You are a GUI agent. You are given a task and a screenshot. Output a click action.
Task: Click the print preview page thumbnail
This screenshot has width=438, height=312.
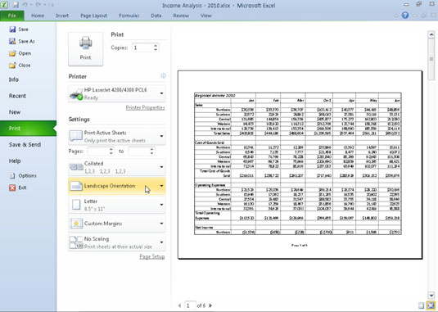300,165
